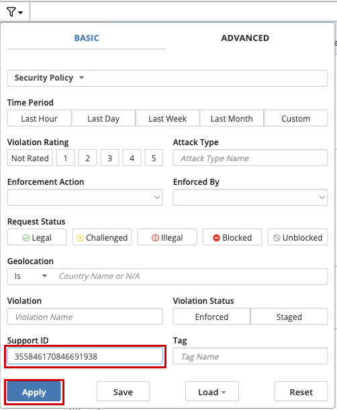337x410 pixels.
Task: Filter by Legal request status
Action: [37, 237]
